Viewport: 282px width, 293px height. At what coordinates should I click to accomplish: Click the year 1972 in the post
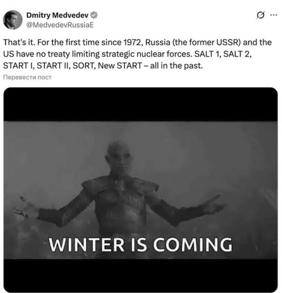pos(132,42)
